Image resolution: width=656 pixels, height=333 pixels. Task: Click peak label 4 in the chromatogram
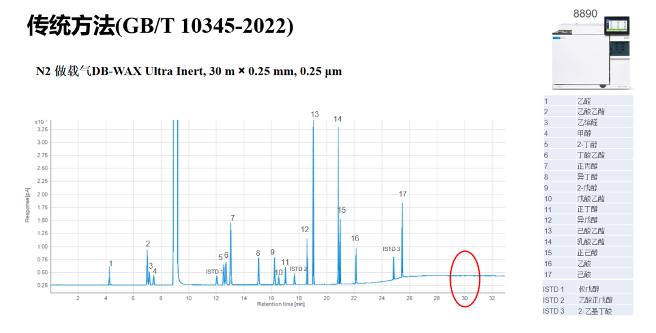pos(154,271)
